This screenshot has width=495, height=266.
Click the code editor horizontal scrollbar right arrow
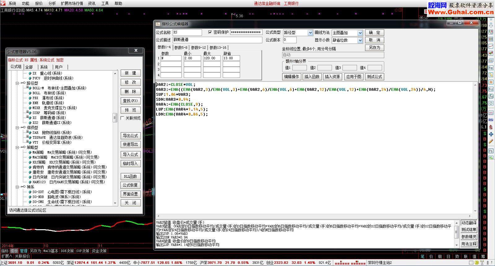470,216
